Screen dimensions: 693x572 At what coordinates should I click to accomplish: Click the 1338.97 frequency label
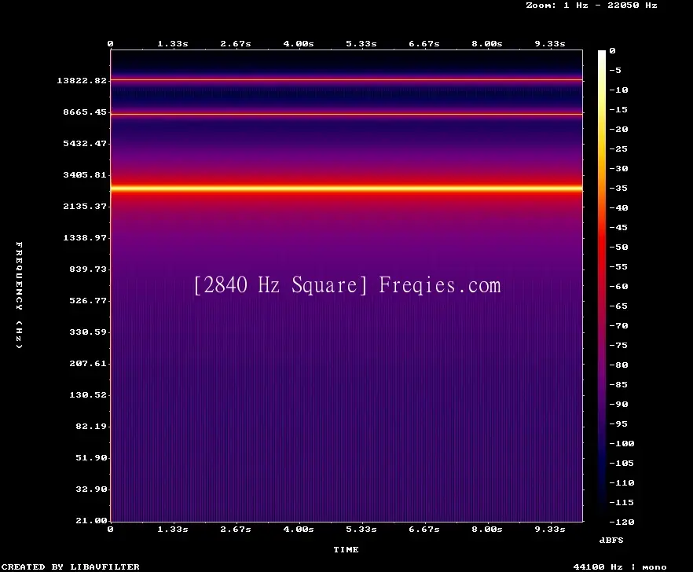85,237
